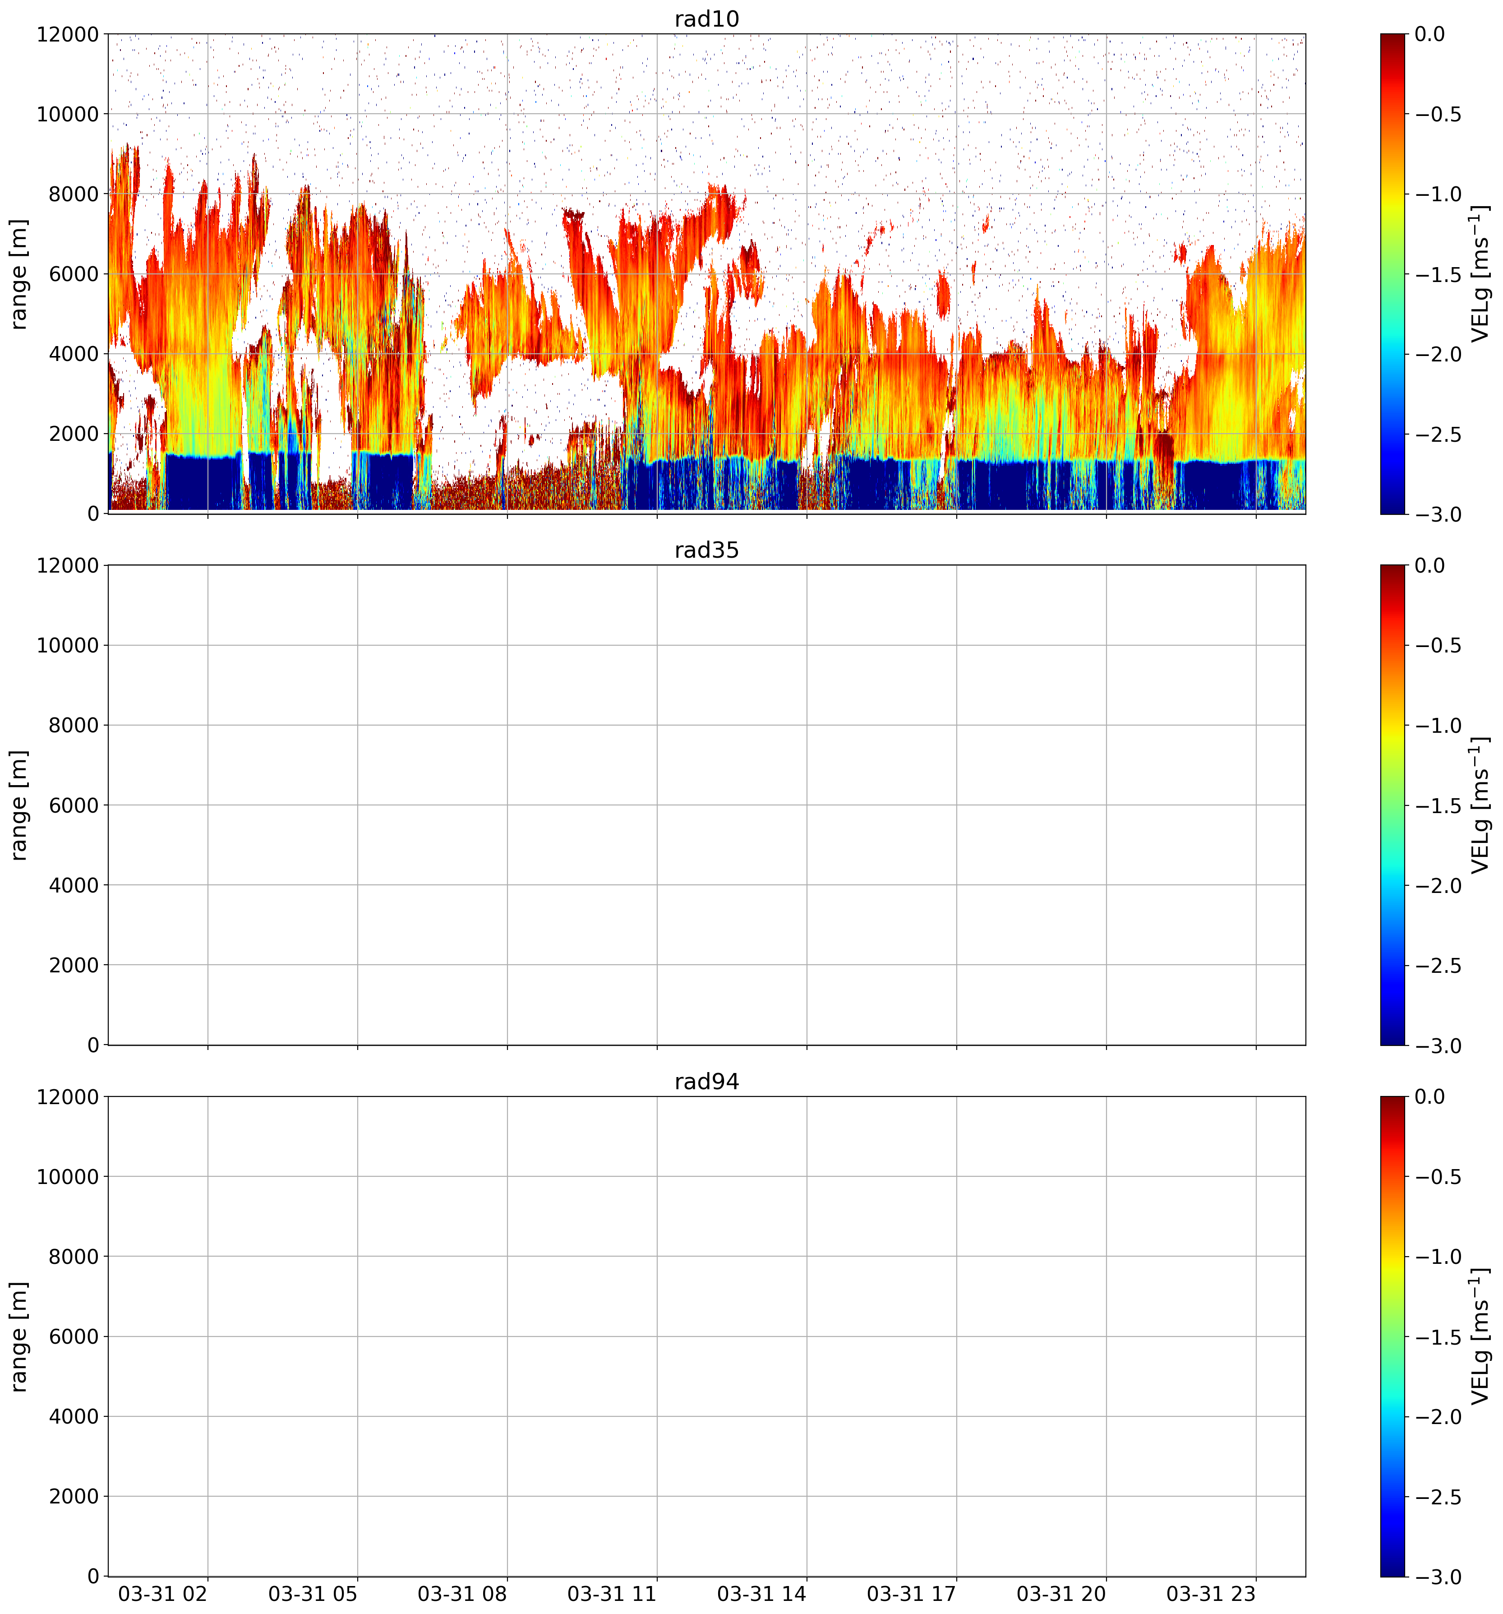Click the −2.0 tick on rad35's color bar
The height and width of the screenshot is (1614, 1503).
[x=1438, y=886]
